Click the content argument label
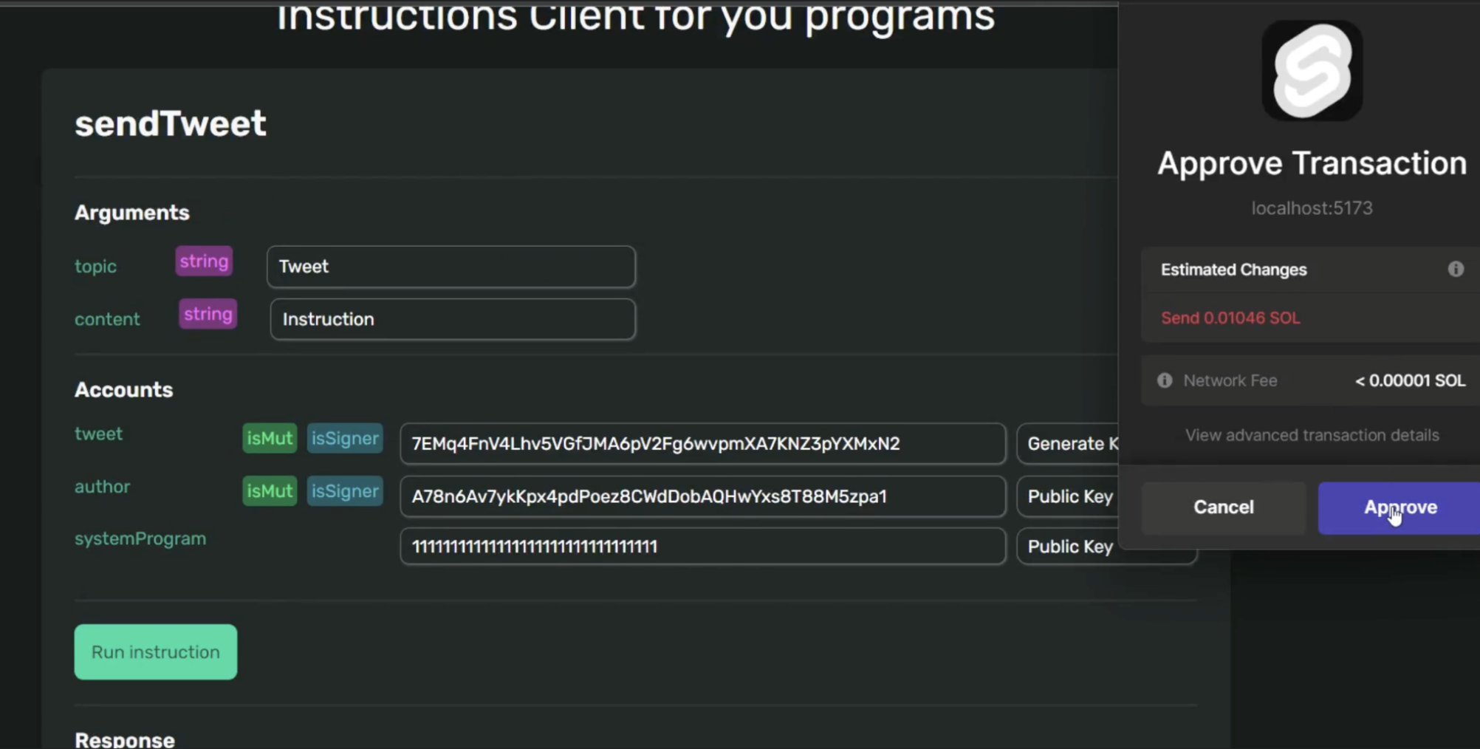 107,319
